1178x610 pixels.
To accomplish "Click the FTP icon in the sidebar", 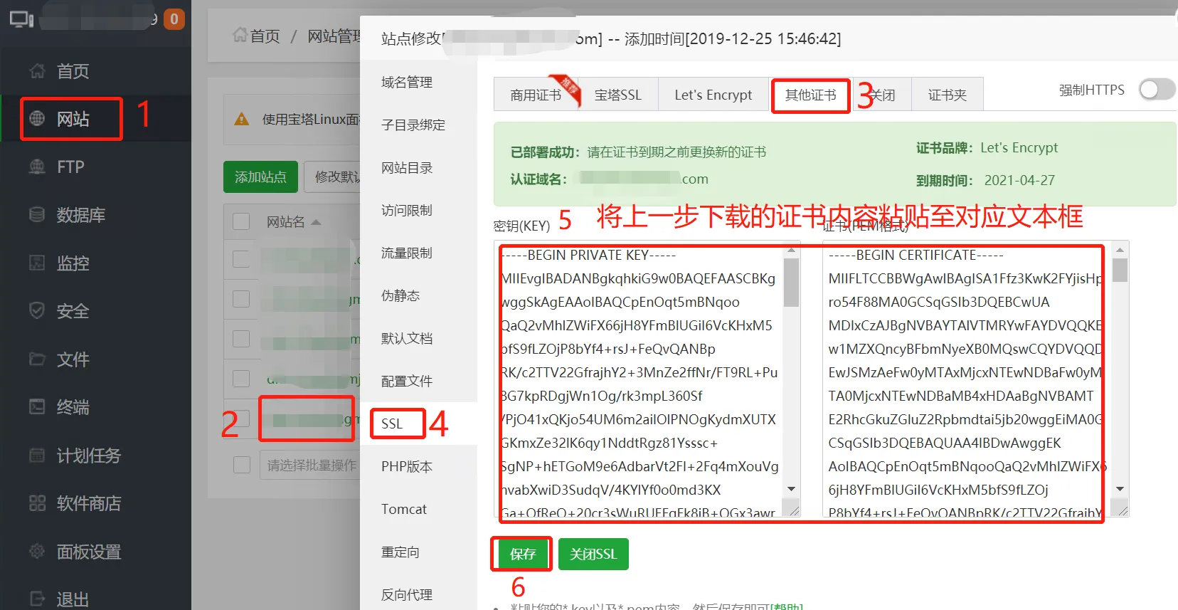I will click(x=37, y=167).
